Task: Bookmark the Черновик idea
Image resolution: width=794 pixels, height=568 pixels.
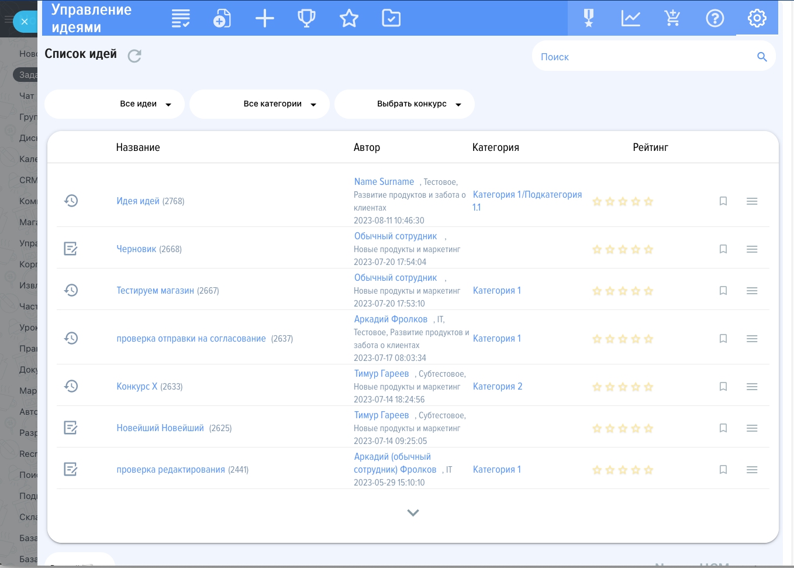Action: pos(723,249)
